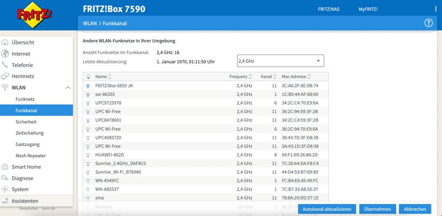
Task: Click wifi signal icon of UPC4085720
Action: [88, 138]
